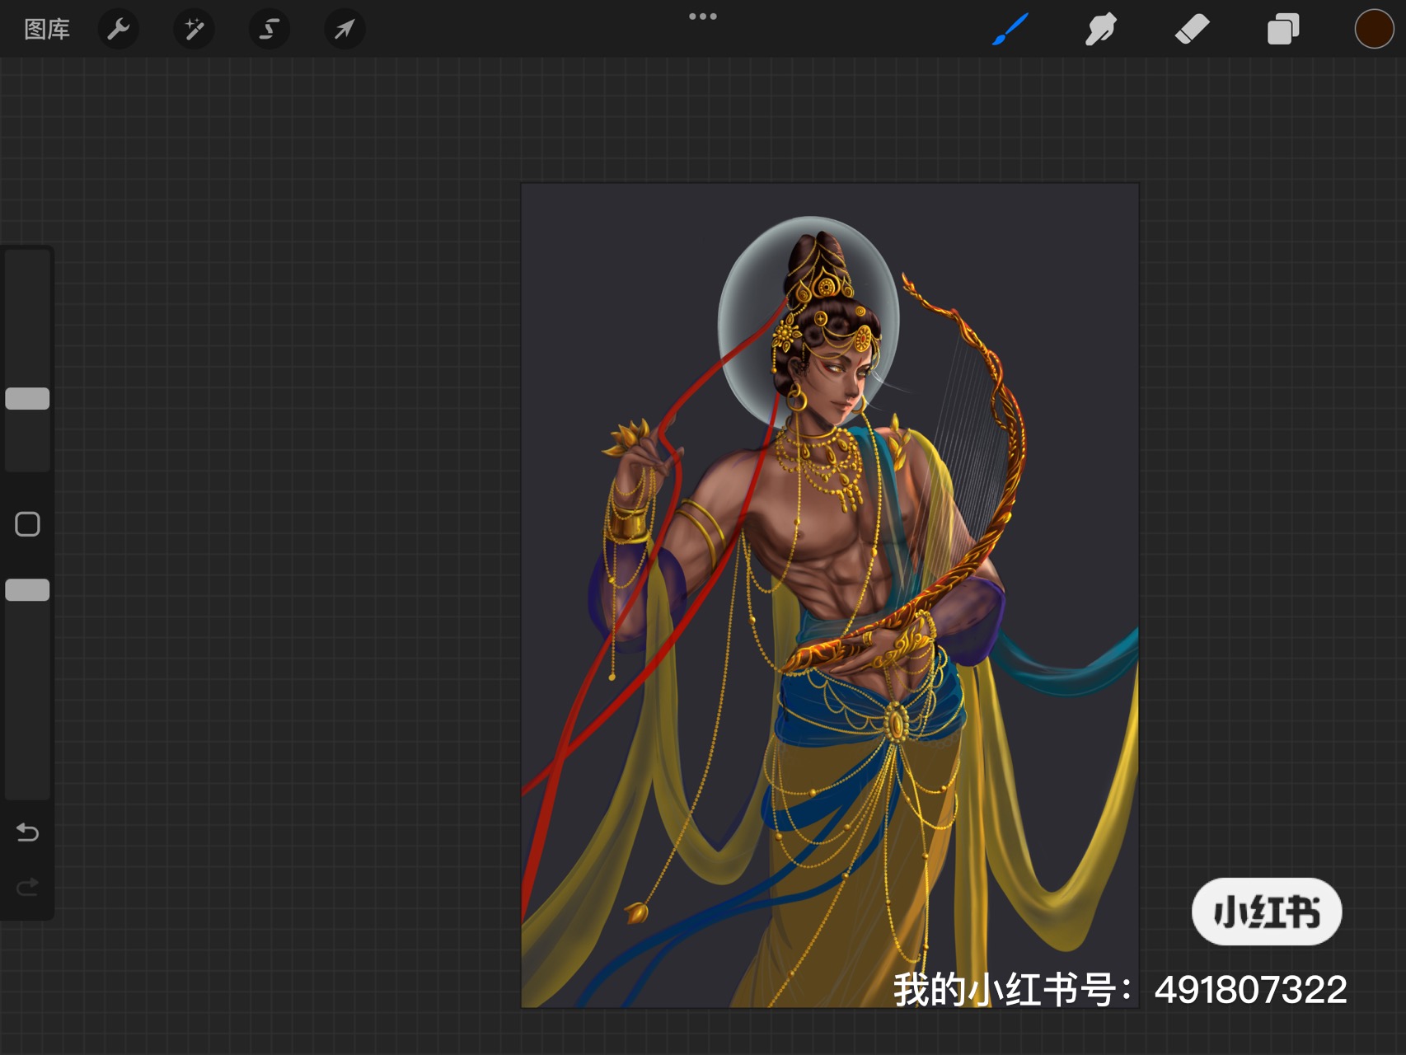Redo with the redo arrow
Viewport: 1406px width, 1055px height.
click(x=27, y=887)
